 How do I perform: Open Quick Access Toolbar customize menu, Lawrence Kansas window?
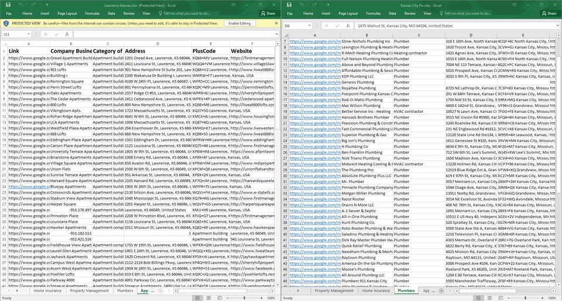47,5
